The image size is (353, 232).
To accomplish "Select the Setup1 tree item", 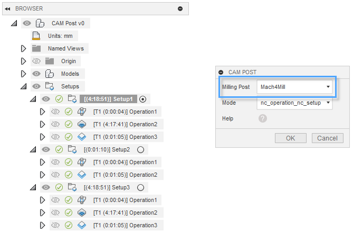I will [x=110, y=99].
